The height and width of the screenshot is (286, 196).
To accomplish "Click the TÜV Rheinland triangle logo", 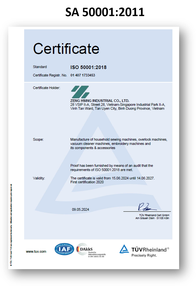I will point(124,249).
